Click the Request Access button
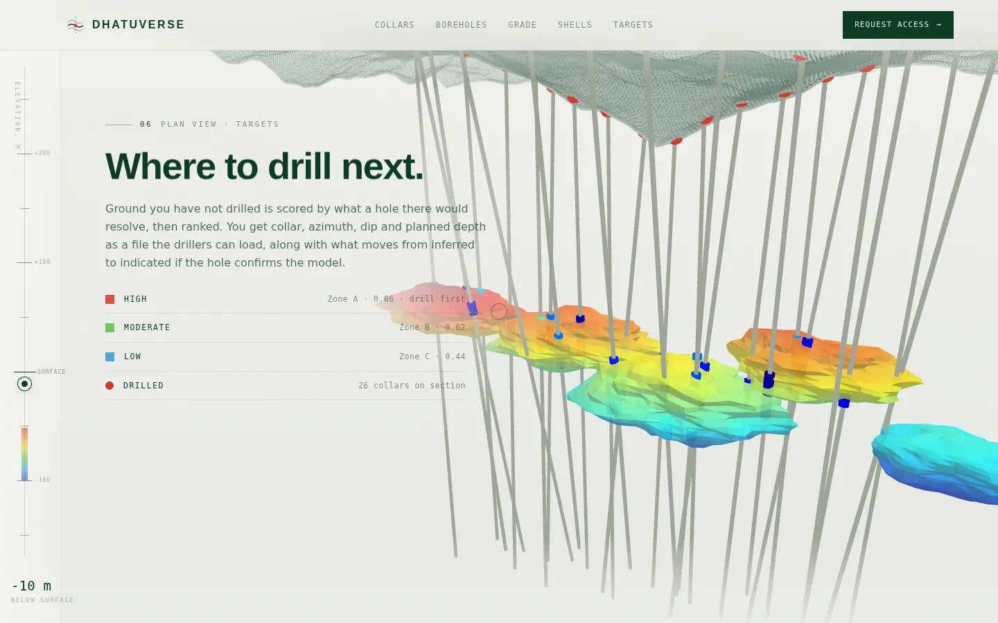 898,25
